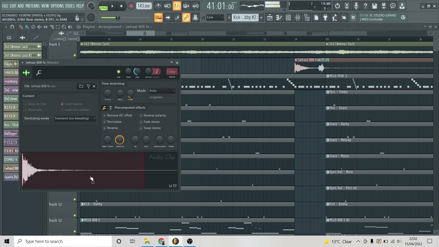Click the Stop transport button
This screenshot has width=439, height=247.
(x=121, y=6)
